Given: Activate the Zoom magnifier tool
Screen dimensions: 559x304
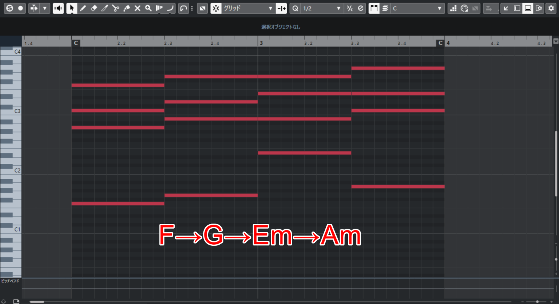Looking at the screenshot, I should pos(148,8).
